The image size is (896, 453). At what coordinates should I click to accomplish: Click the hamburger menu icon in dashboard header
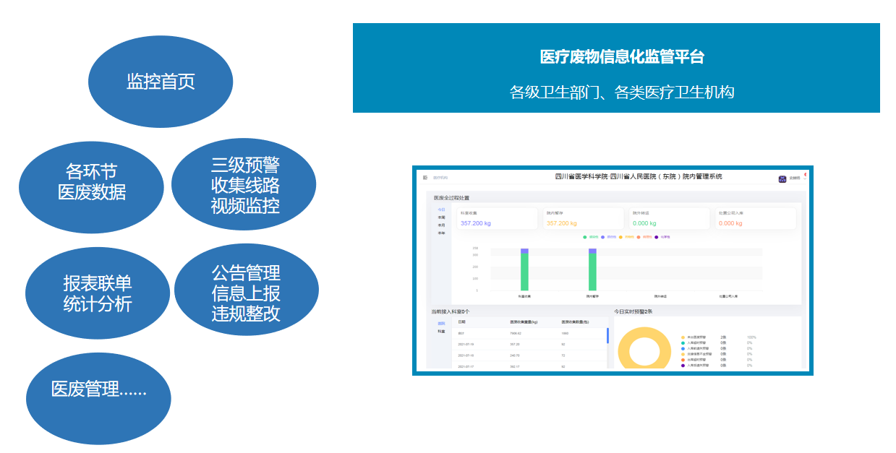tap(425, 178)
